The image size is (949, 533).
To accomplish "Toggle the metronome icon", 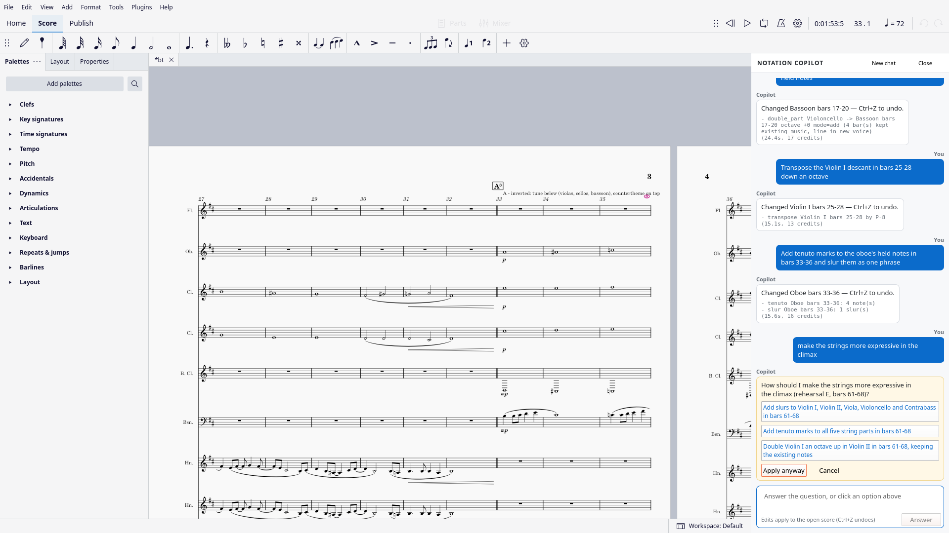I will tap(781, 23).
